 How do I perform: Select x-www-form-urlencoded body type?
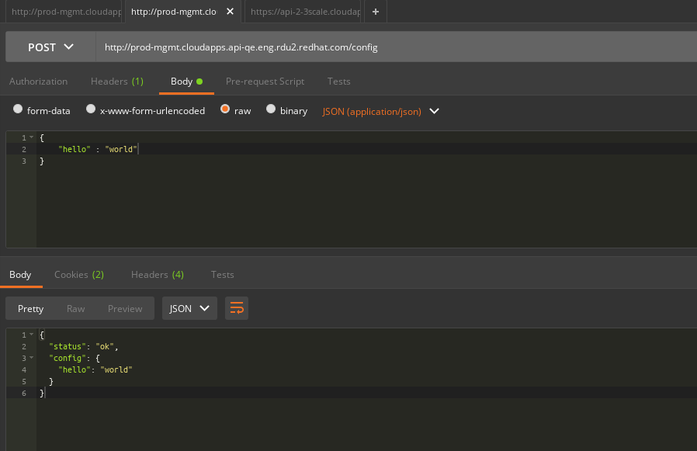[x=91, y=109]
